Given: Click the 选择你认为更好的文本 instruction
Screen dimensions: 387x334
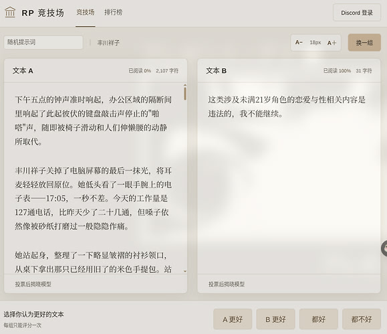Looking at the screenshot, I should [x=33, y=314].
